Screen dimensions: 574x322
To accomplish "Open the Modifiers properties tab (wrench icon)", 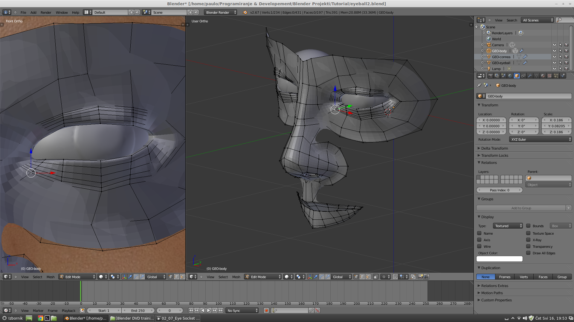I will (x=530, y=76).
